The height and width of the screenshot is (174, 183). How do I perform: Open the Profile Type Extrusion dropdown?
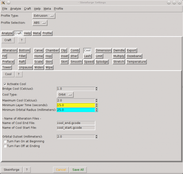(x=44, y=16)
